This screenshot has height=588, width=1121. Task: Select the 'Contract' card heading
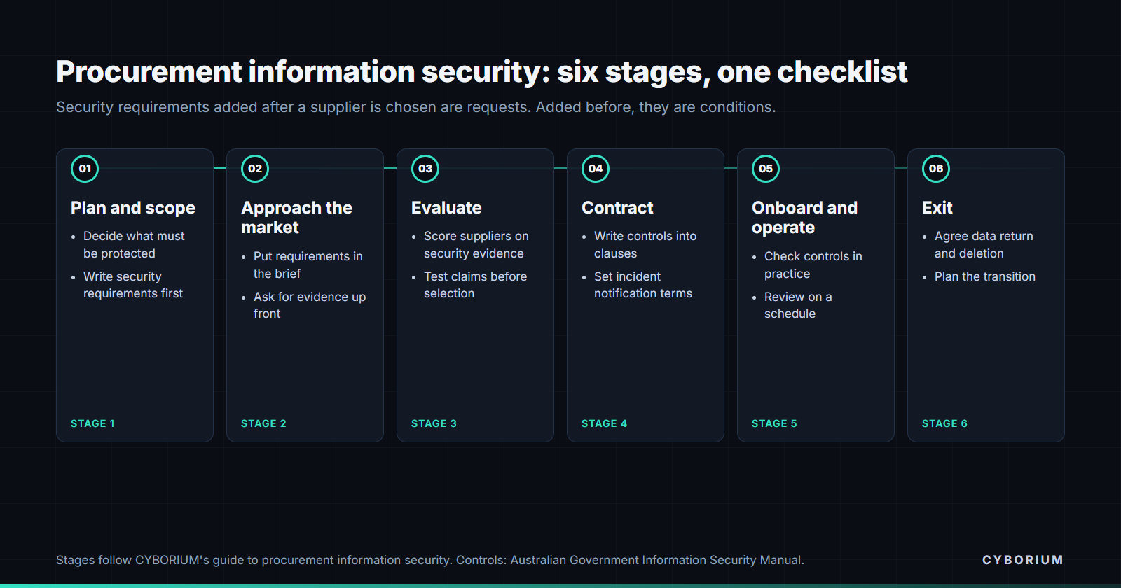pyautogui.click(x=617, y=208)
